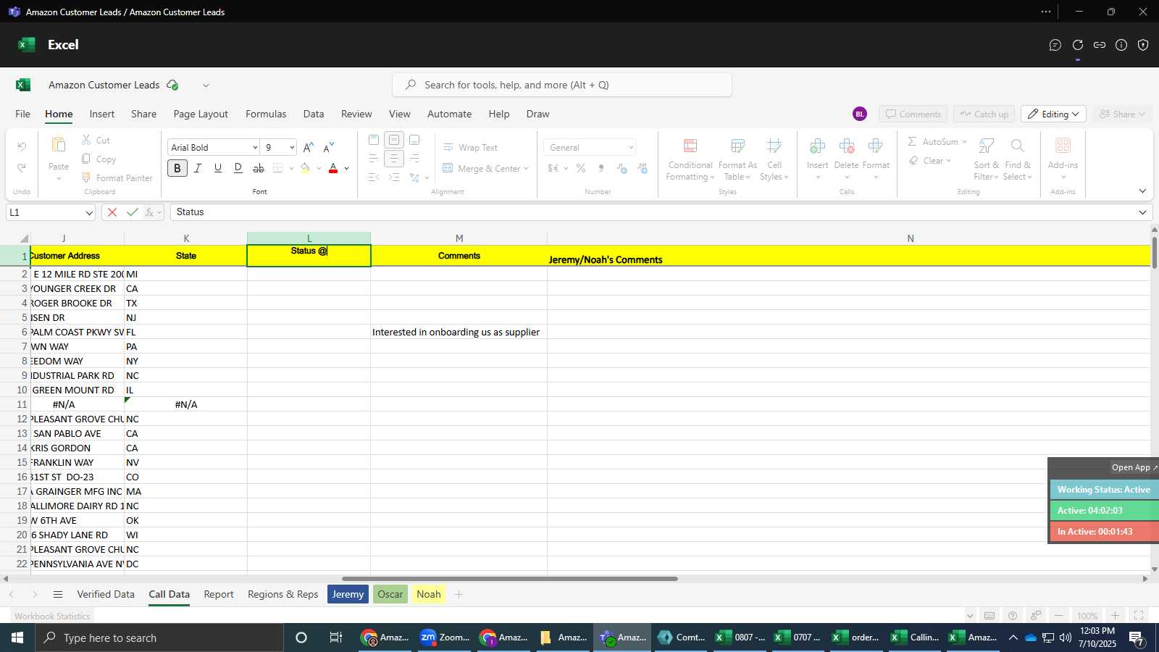Confirm entry with green checkmark
The height and width of the screenshot is (652, 1159).
click(x=132, y=212)
